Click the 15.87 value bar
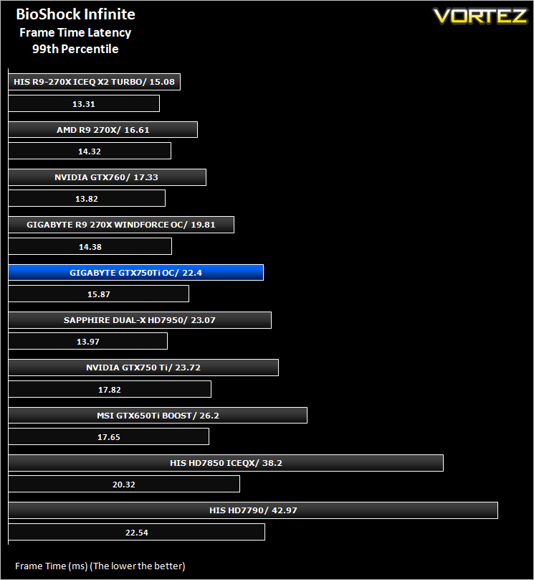The image size is (534, 580). click(99, 294)
